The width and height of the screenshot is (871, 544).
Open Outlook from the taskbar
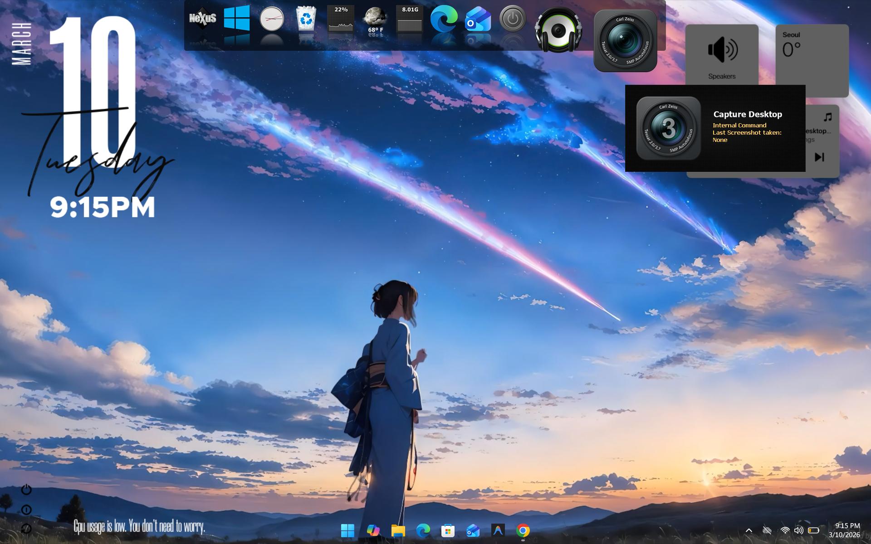pyautogui.click(x=473, y=530)
